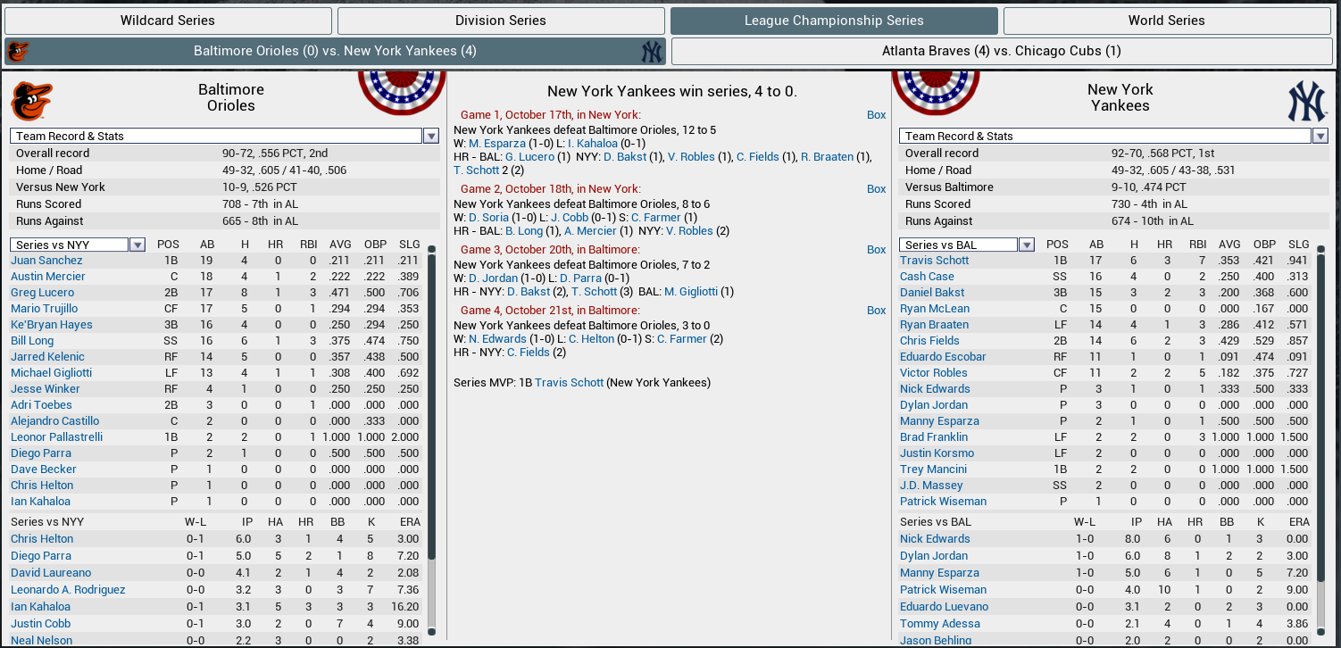Open Daniel Bakst's player page
Viewport: 1341px width, 648px height.
(x=932, y=293)
